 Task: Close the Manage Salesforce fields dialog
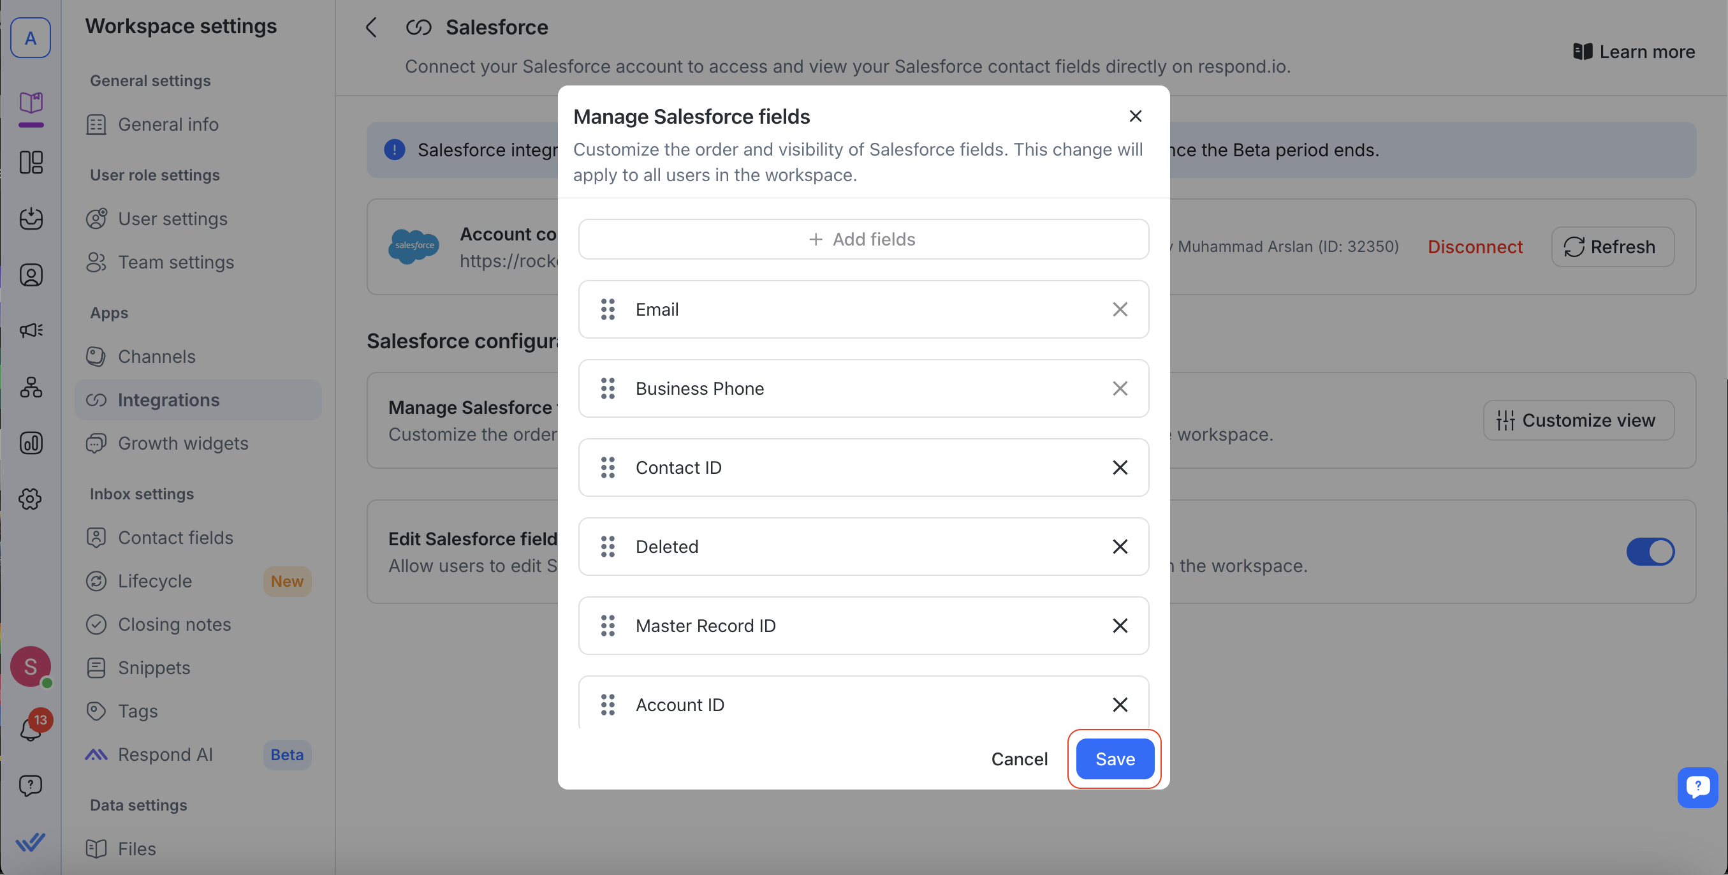pyautogui.click(x=1135, y=117)
